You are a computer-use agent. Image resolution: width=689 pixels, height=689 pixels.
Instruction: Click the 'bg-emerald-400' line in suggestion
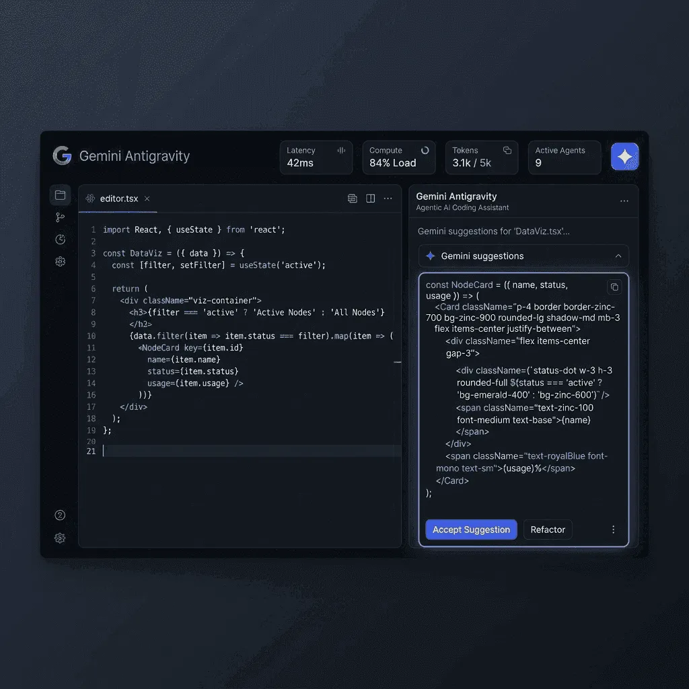tap(533, 395)
